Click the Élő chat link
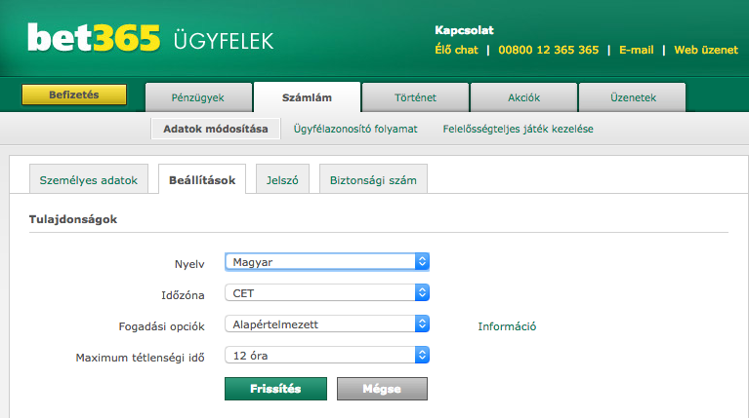749x418 pixels. coord(456,50)
